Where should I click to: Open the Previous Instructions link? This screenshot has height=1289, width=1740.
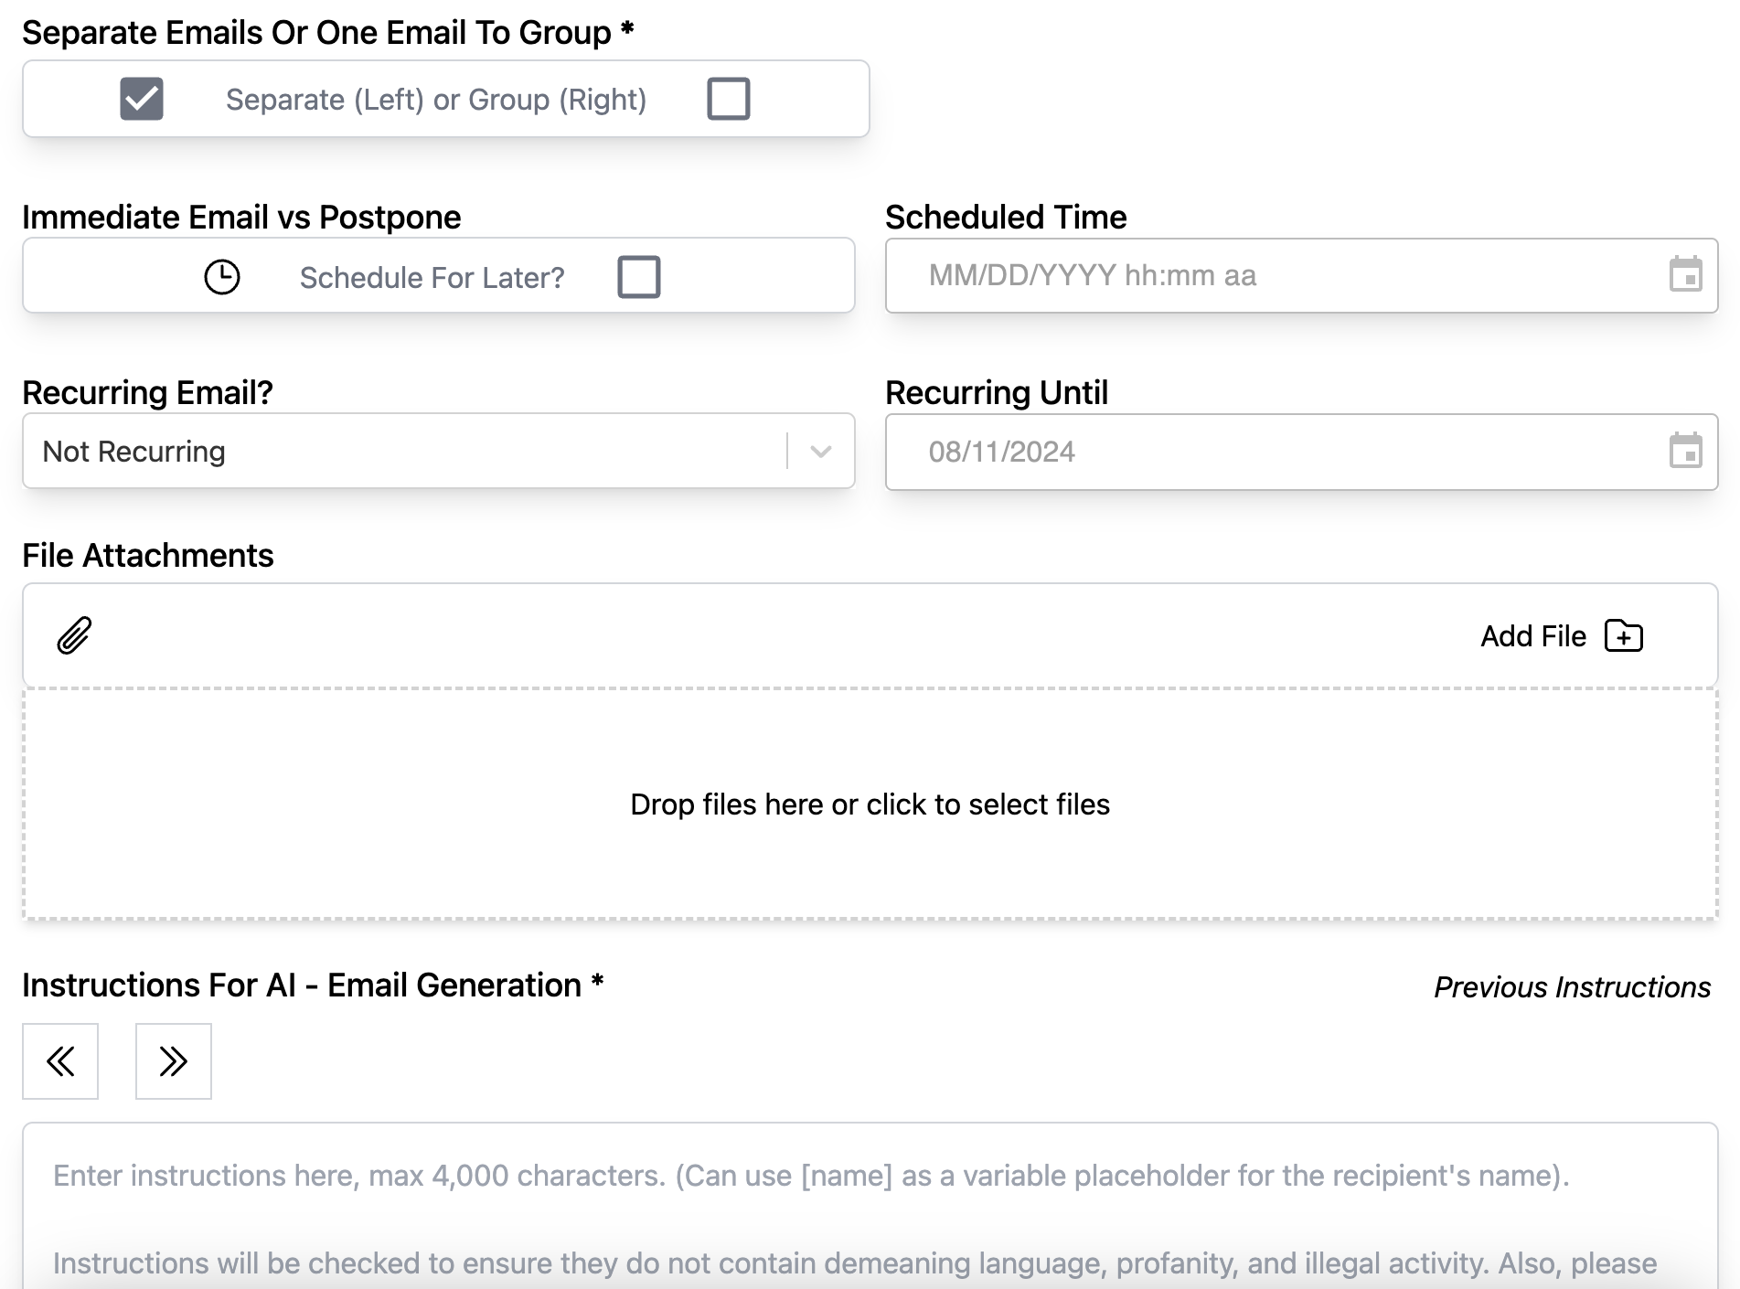(x=1571, y=987)
